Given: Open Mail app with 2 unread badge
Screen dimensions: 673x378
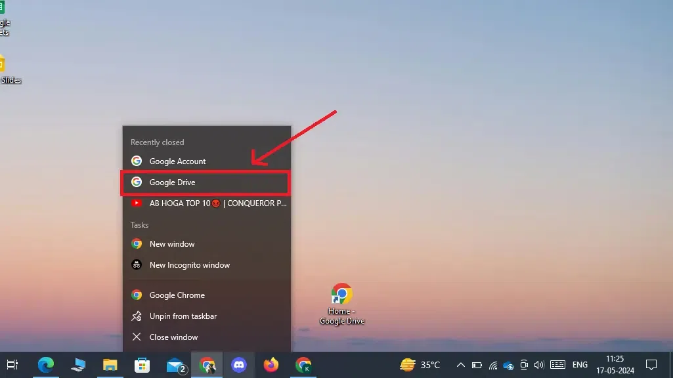Looking at the screenshot, I should pos(175,365).
